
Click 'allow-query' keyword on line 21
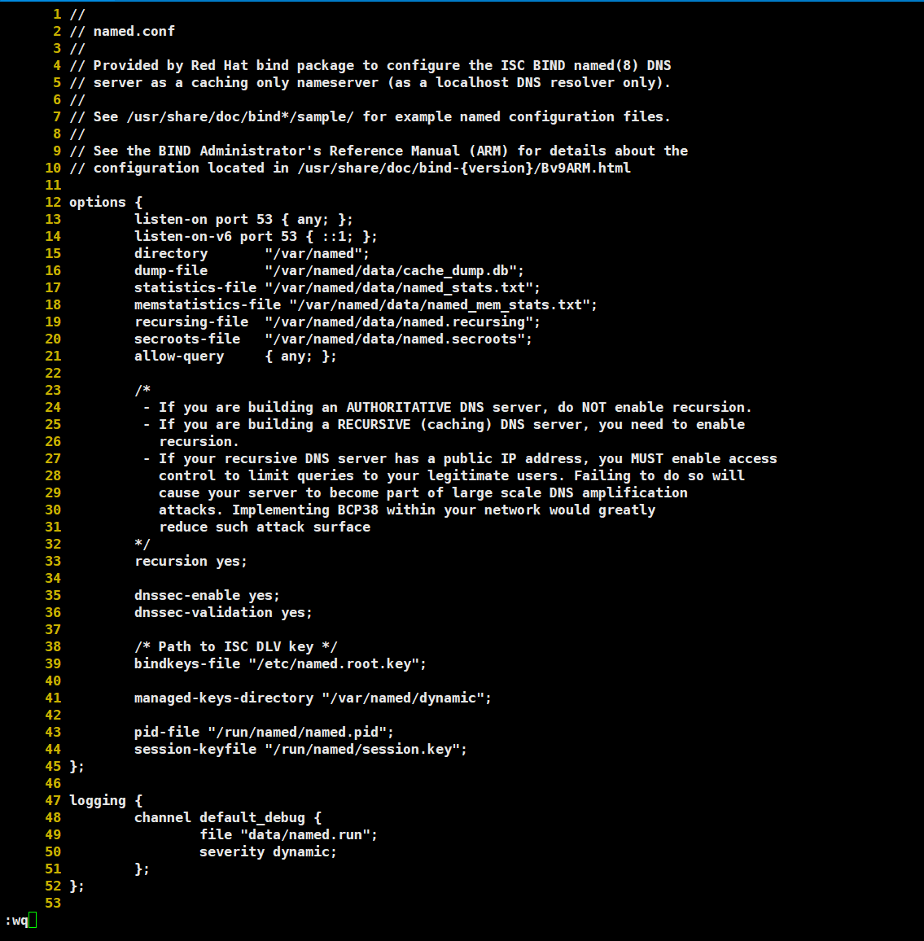click(179, 357)
